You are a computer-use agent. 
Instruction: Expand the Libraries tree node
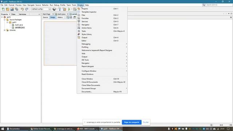5,30
